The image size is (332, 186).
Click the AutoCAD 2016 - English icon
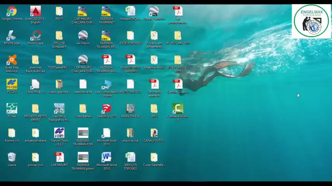tap(35, 12)
